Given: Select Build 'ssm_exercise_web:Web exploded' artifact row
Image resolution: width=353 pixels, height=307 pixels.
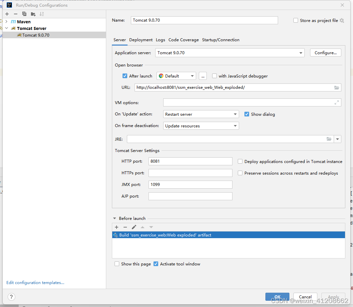Looking at the screenshot, I should point(228,235).
